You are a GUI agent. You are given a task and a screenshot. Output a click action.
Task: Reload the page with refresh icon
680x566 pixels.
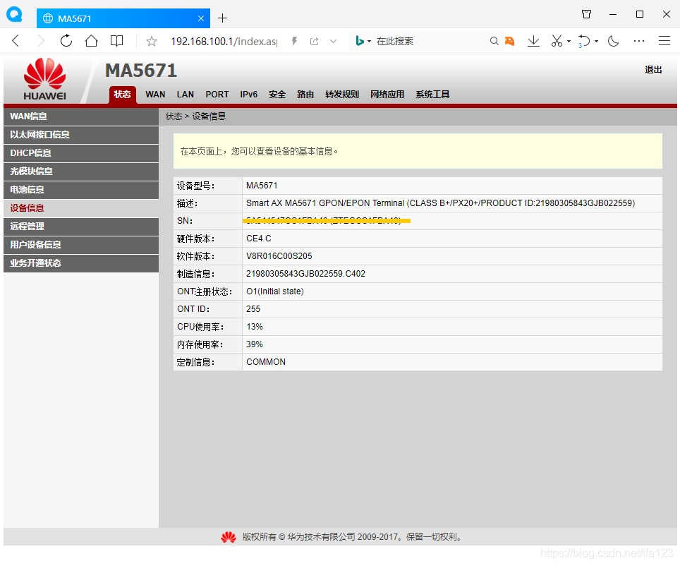tap(66, 41)
